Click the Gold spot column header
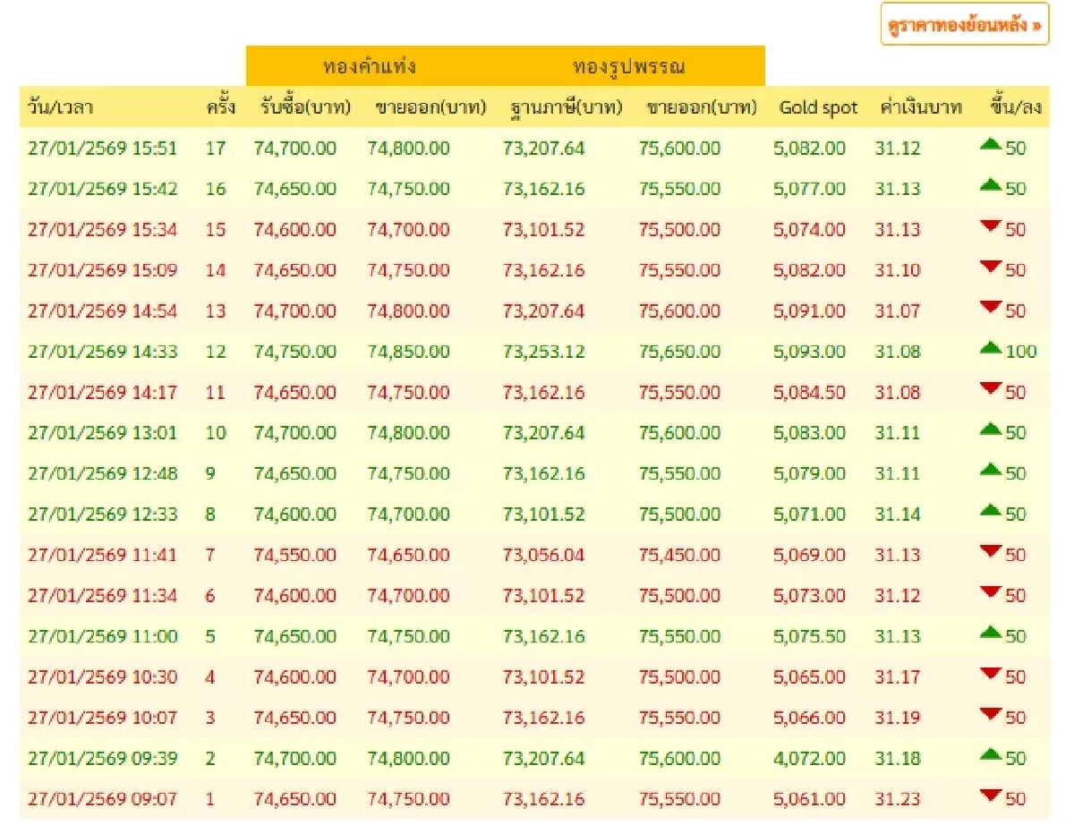 818,108
